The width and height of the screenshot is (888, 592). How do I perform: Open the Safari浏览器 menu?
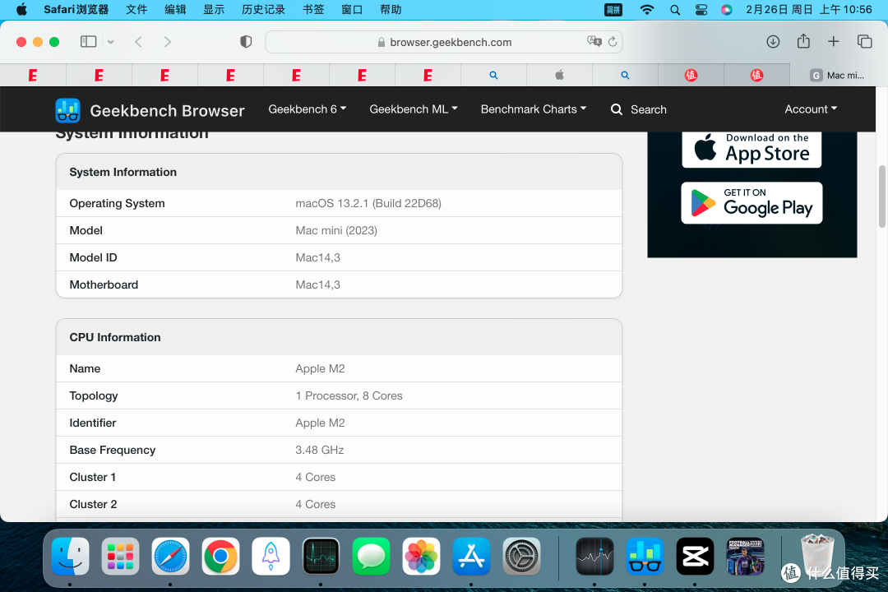76,10
